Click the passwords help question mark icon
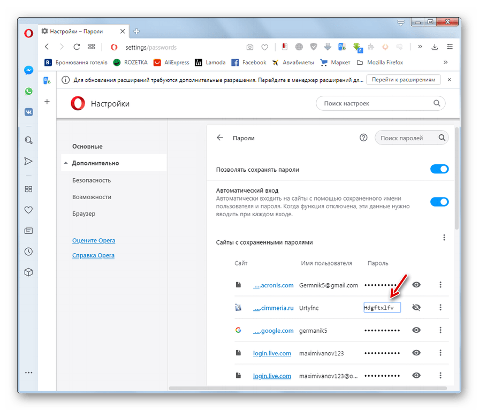 pyautogui.click(x=363, y=138)
